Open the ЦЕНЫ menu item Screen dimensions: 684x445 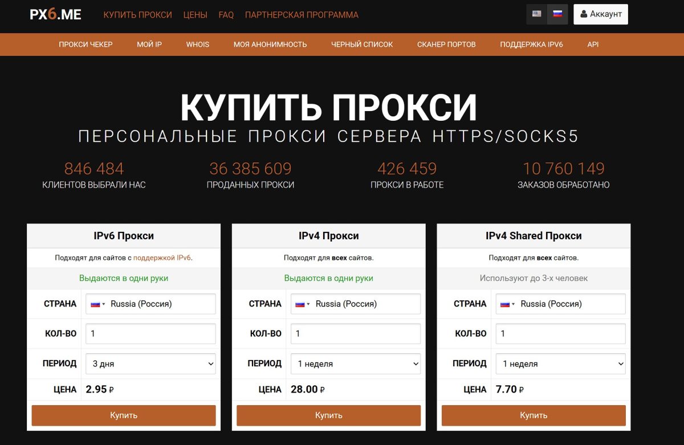click(x=195, y=15)
